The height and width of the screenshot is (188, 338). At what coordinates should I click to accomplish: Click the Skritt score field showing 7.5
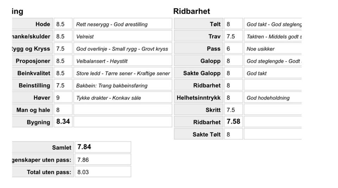233,110
